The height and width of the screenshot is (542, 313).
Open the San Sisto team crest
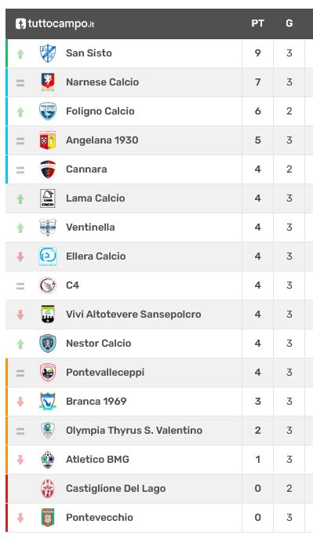(48, 53)
